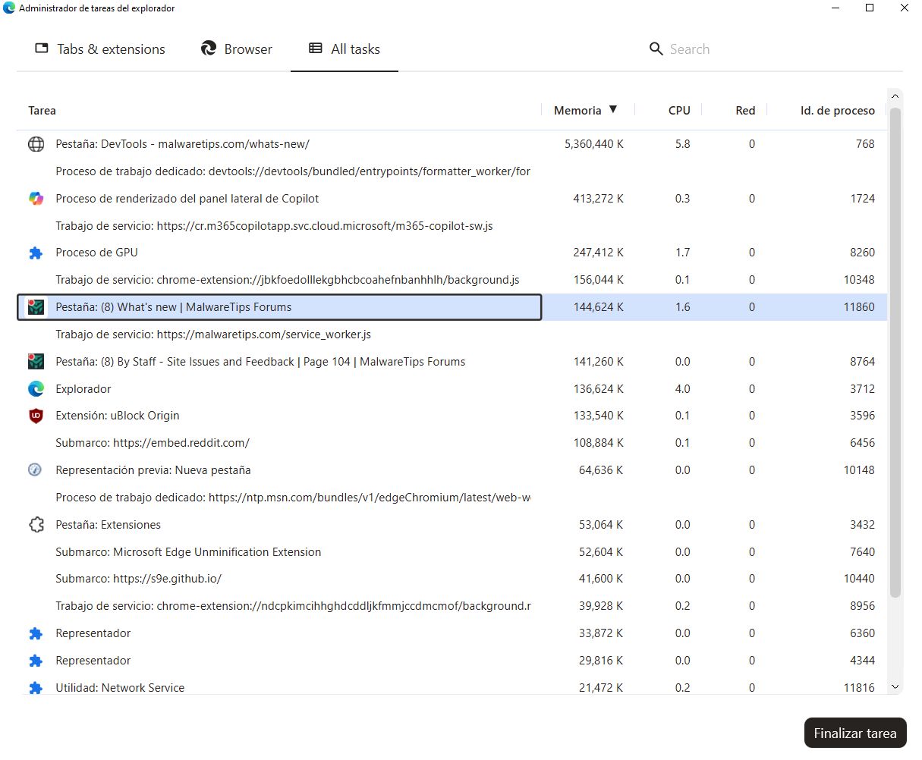
Task: Click the Edge icon beside Explorador
Action: [x=36, y=389]
